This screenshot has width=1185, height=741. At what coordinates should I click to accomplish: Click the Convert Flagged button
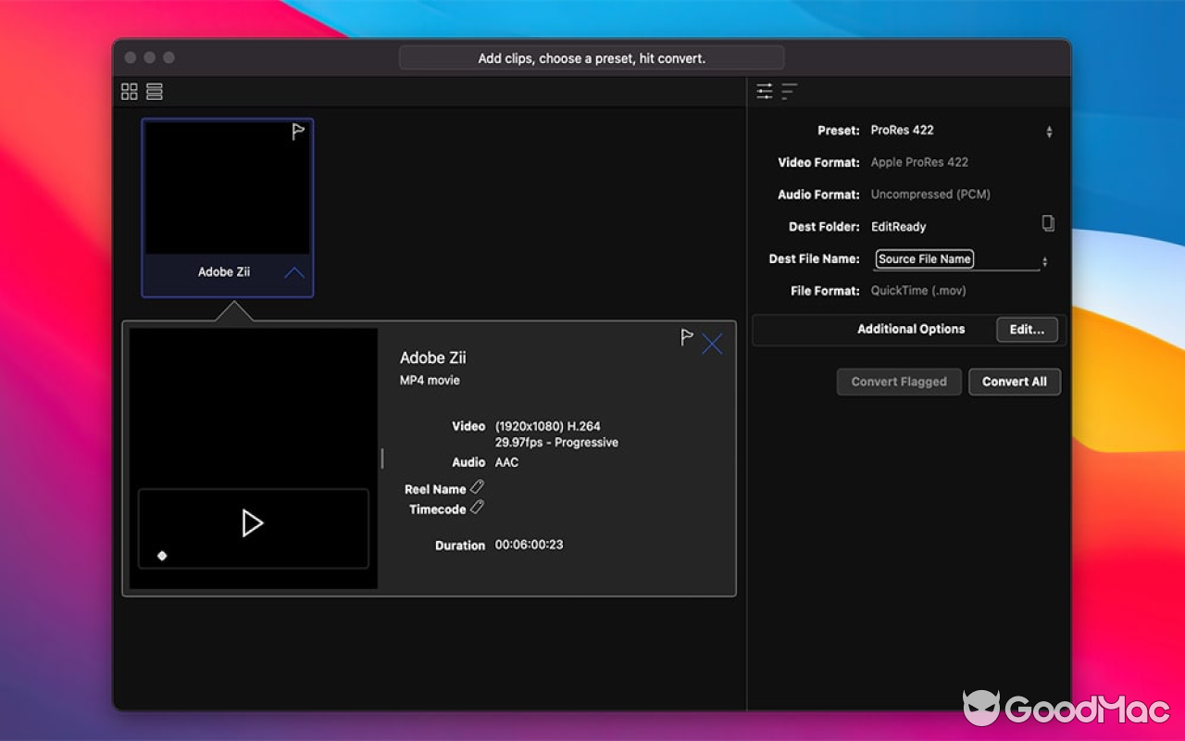tap(899, 382)
